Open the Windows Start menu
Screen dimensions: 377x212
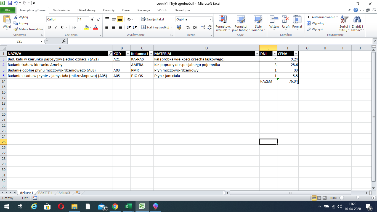coord(6,206)
